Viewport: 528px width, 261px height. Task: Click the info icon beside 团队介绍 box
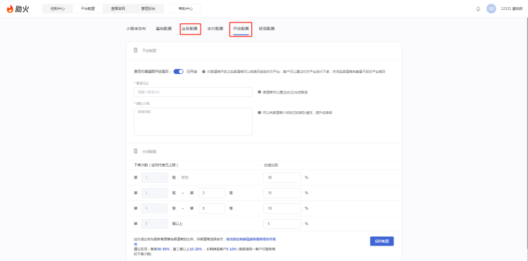[259, 113]
